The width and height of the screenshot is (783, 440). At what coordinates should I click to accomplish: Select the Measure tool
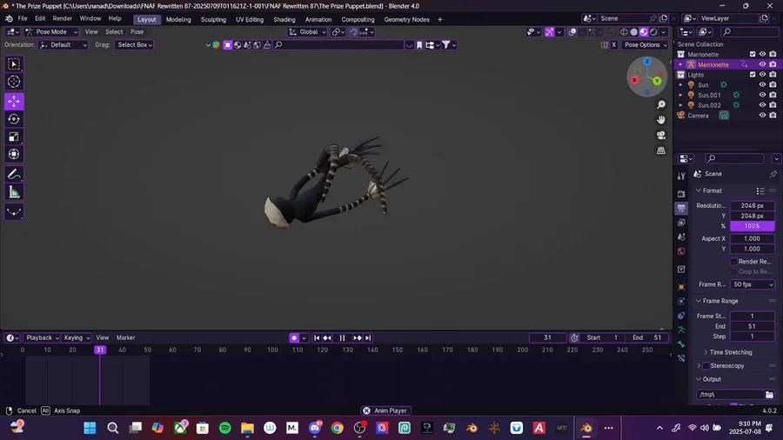[14, 192]
